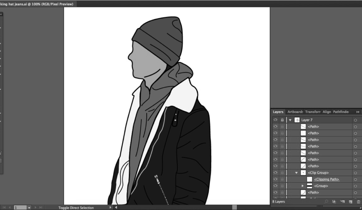Click the Next artboard navigation button
Viewport: 362px width, 210px height.
[x=36, y=207]
